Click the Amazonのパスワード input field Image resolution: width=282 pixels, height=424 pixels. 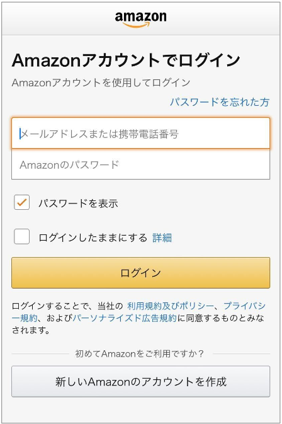pyautogui.click(x=141, y=164)
